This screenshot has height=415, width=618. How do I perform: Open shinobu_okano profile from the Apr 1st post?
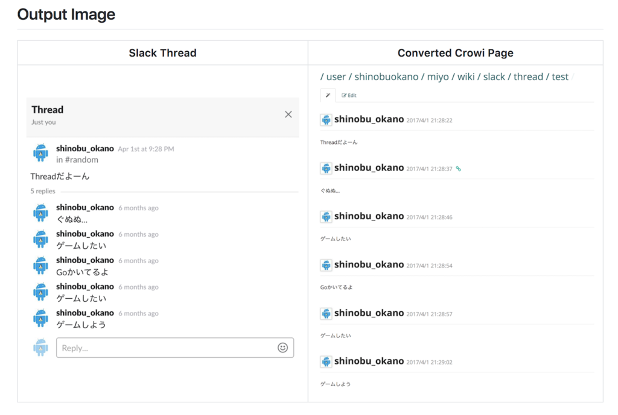(84, 149)
